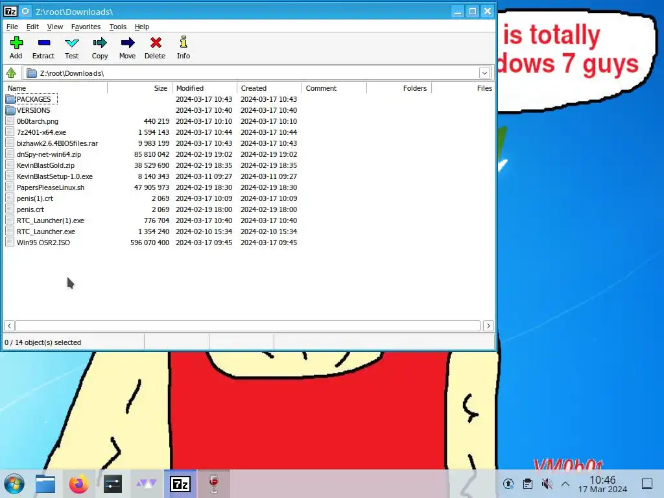Screen dimensions: 664x498
Task: Click the Comment column header
Action: coord(335,88)
